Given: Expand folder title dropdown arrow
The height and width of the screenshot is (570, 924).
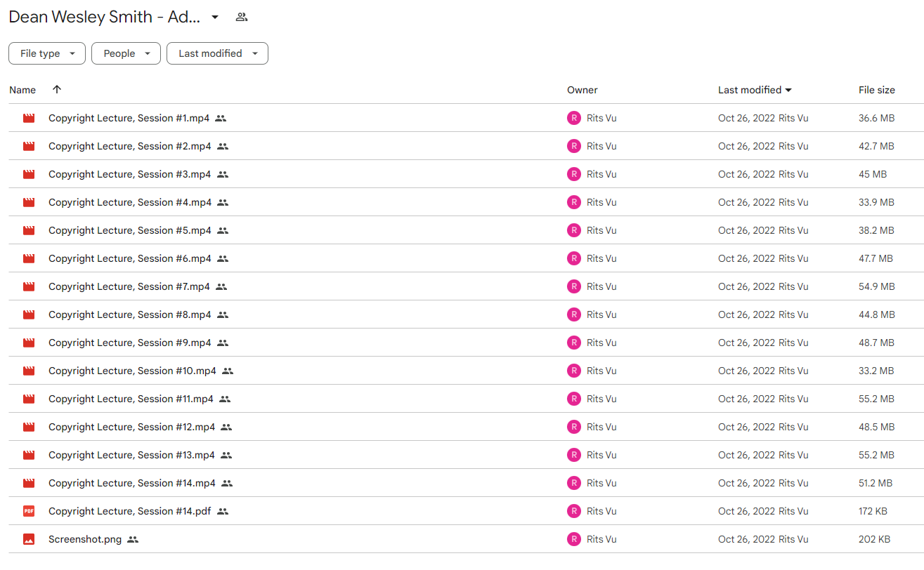Looking at the screenshot, I should tap(215, 18).
